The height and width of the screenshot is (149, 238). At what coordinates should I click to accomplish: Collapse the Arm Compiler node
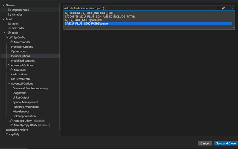point(7,42)
